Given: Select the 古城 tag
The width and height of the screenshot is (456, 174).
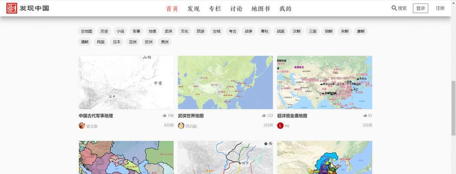Looking at the screenshot, I should click(216, 31).
